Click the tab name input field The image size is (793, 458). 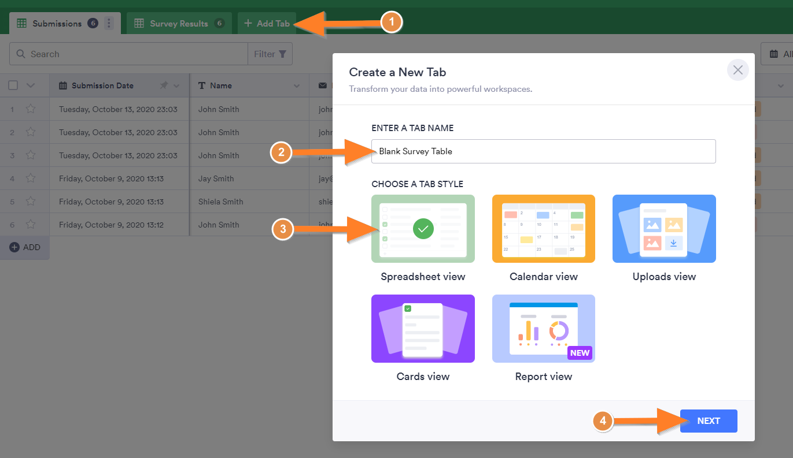(x=543, y=151)
